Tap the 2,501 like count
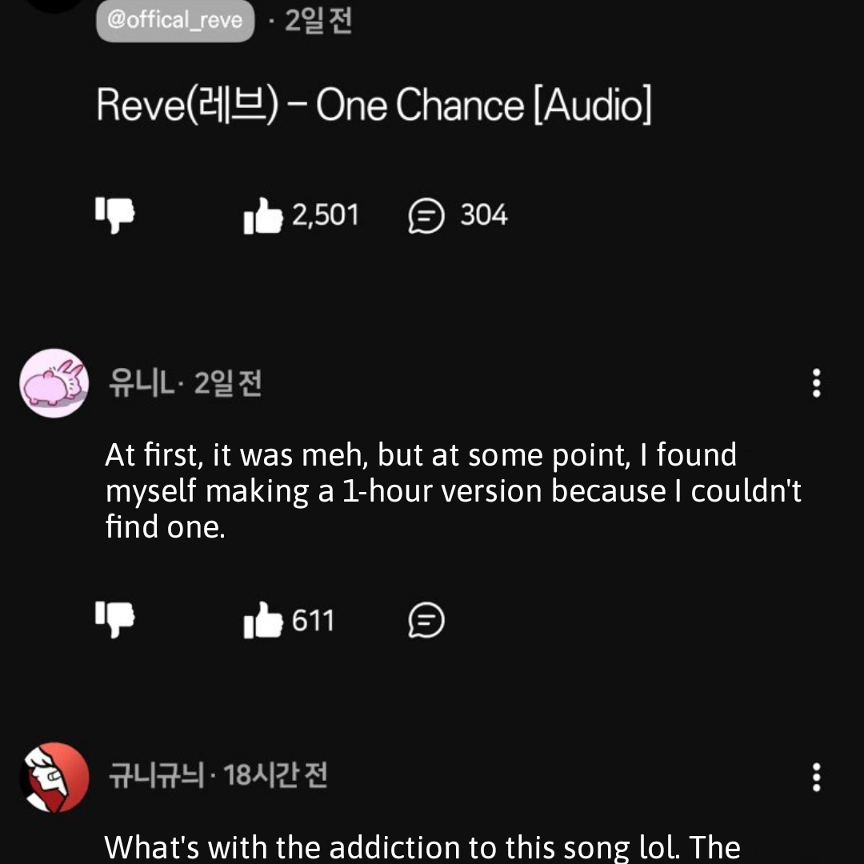This screenshot has height=864, width=864. pyautogui.click(x=325, y=215)
